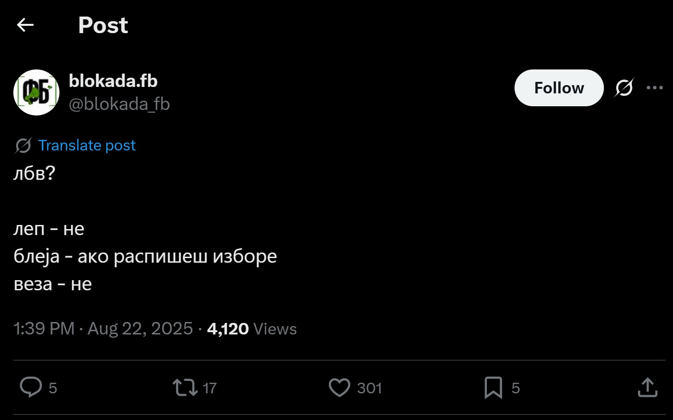
Task: Open the blokada.fb display name
Action: 113,81
